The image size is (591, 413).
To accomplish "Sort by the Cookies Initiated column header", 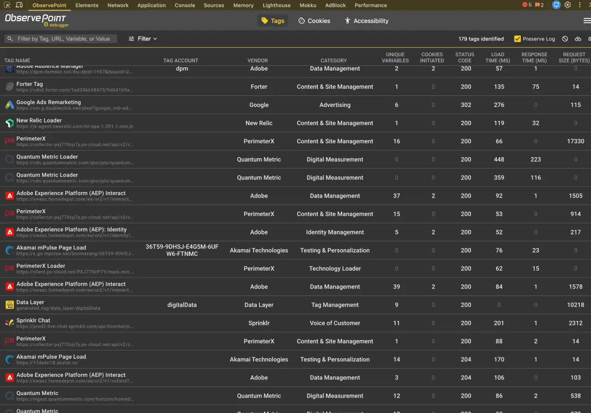I will [x=432, y=57].
